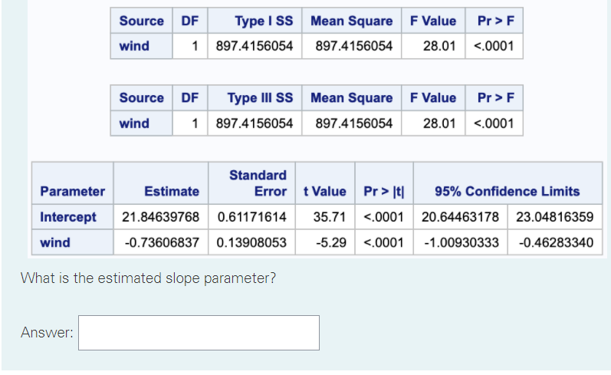Click the Type I SS column header
The width and height of the screenshot is (611, 375).
tap(264, 21)
